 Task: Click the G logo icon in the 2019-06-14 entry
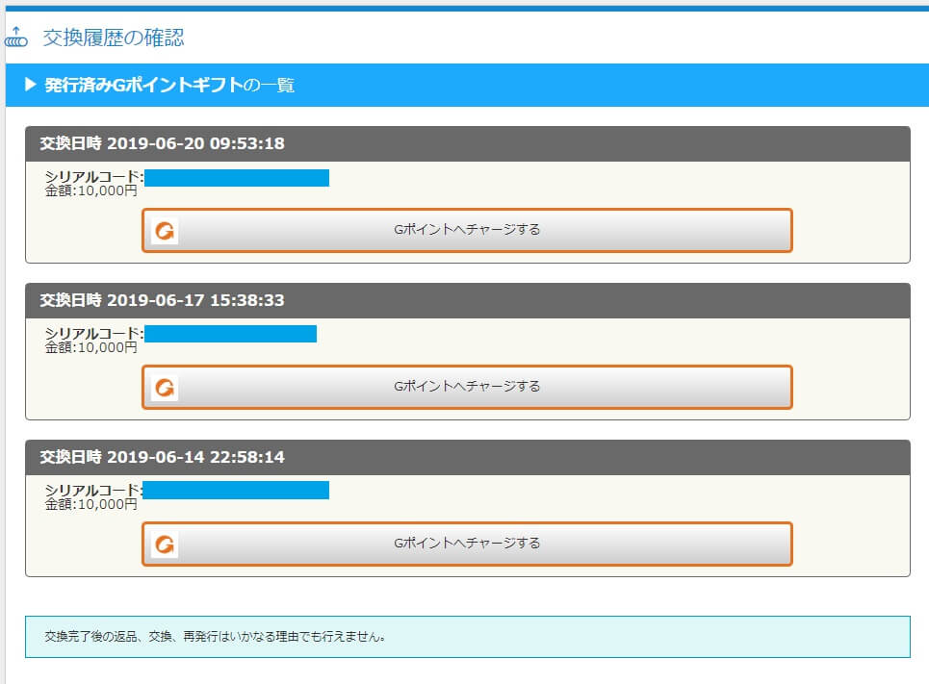tap(165, 545)
